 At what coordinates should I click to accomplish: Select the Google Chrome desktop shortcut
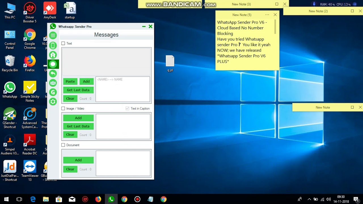30,39
